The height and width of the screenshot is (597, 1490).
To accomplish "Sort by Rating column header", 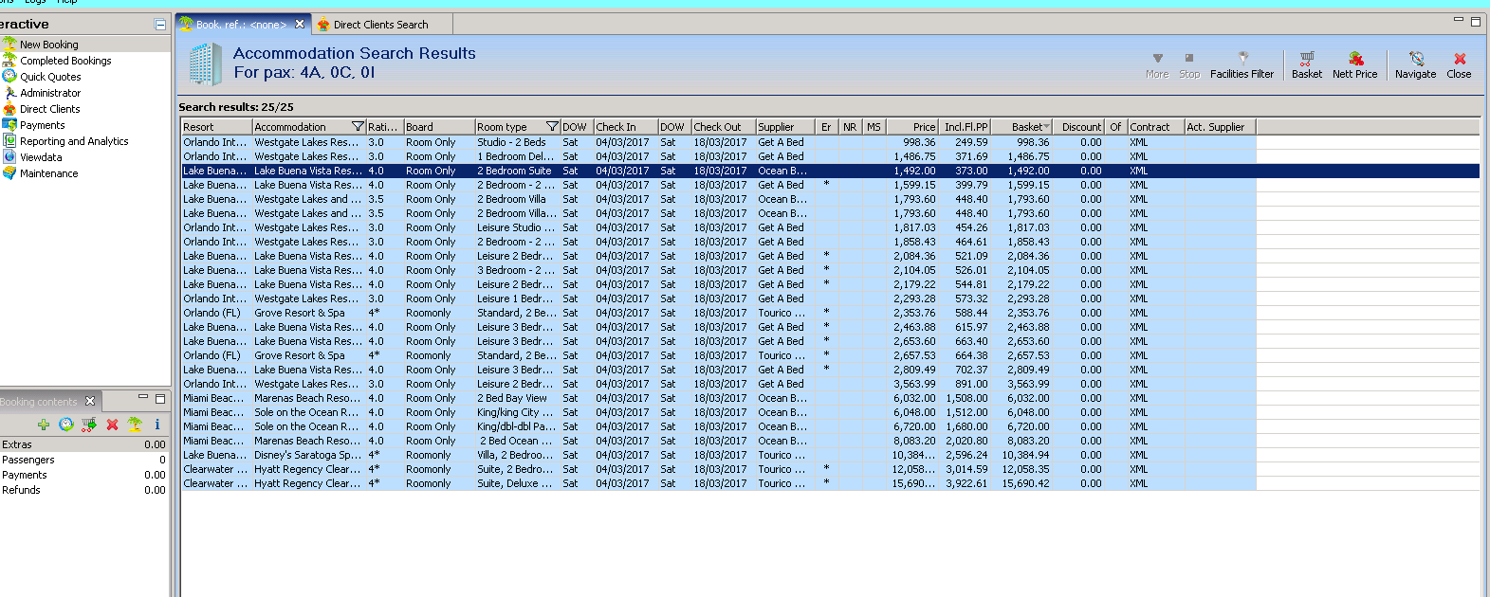I will tap(384, 127).
